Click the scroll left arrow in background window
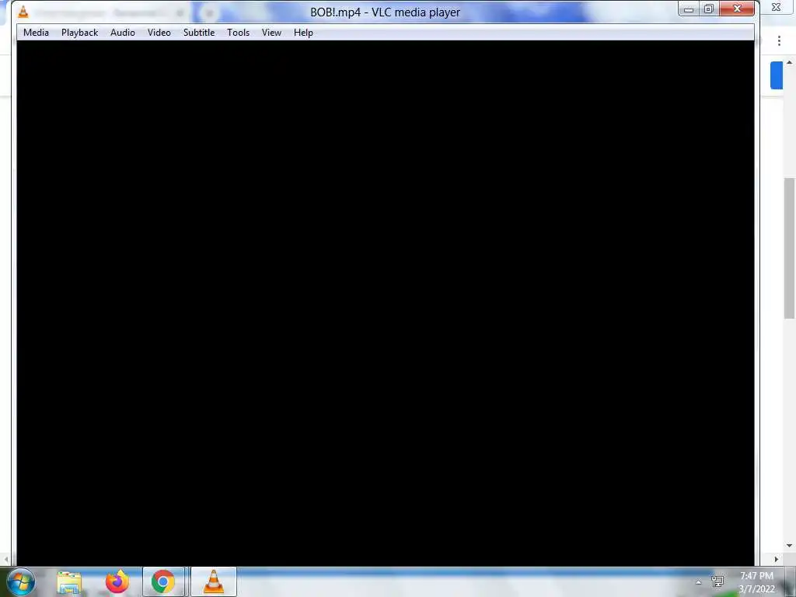796x597 pixels. (x=6, y=560)
